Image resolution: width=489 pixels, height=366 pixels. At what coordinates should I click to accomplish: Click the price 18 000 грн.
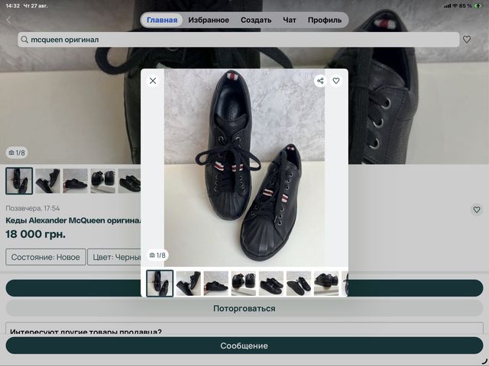coord(36,234)
